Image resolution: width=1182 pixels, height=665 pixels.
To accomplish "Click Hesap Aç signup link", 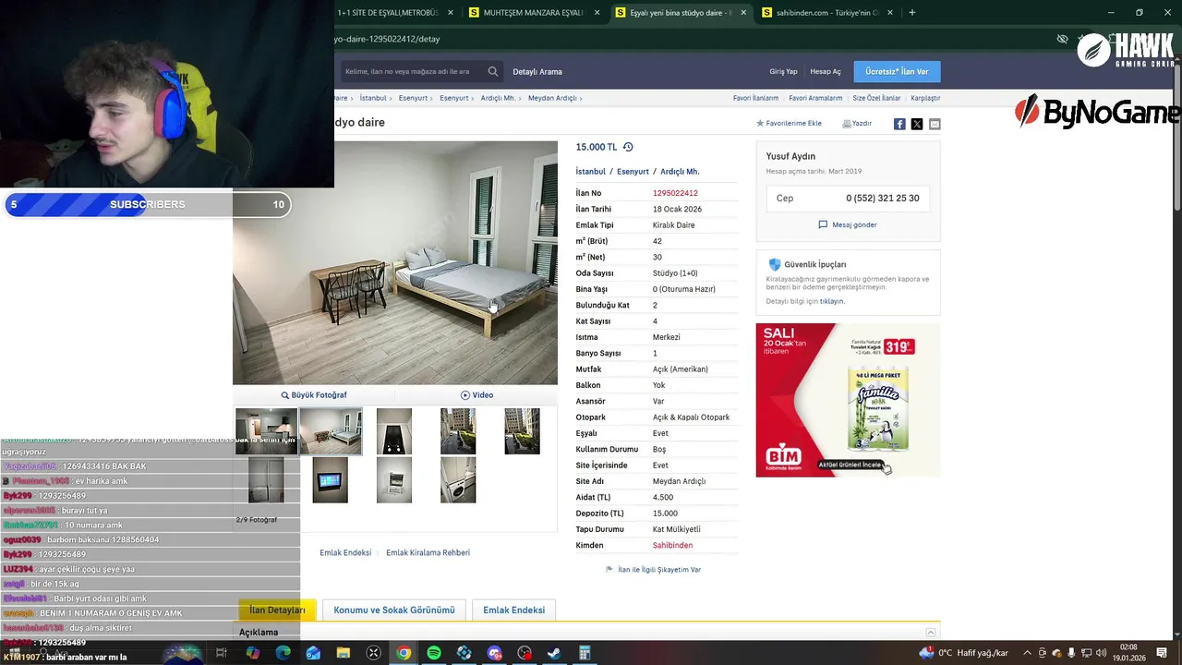I will (826, 71).
